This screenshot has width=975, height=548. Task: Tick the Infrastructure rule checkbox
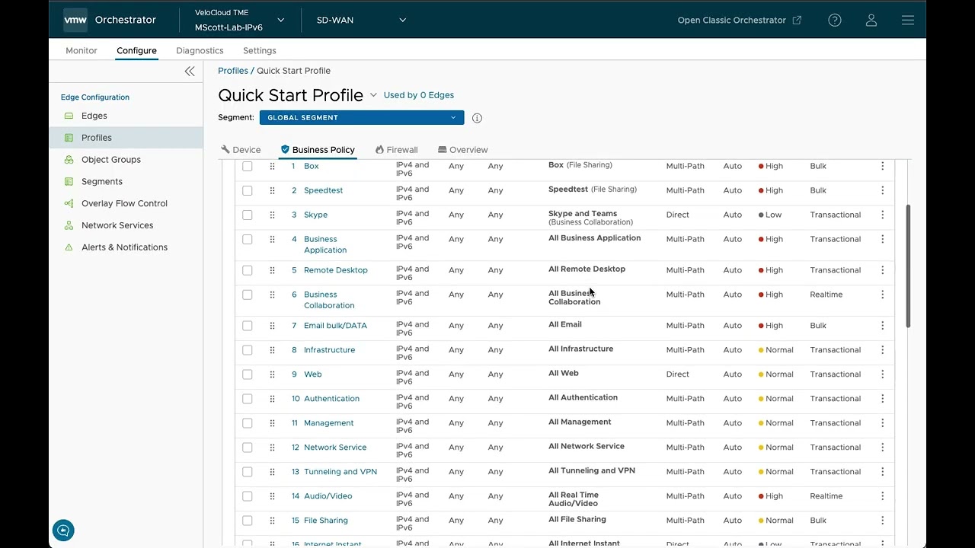click(248, 350)
